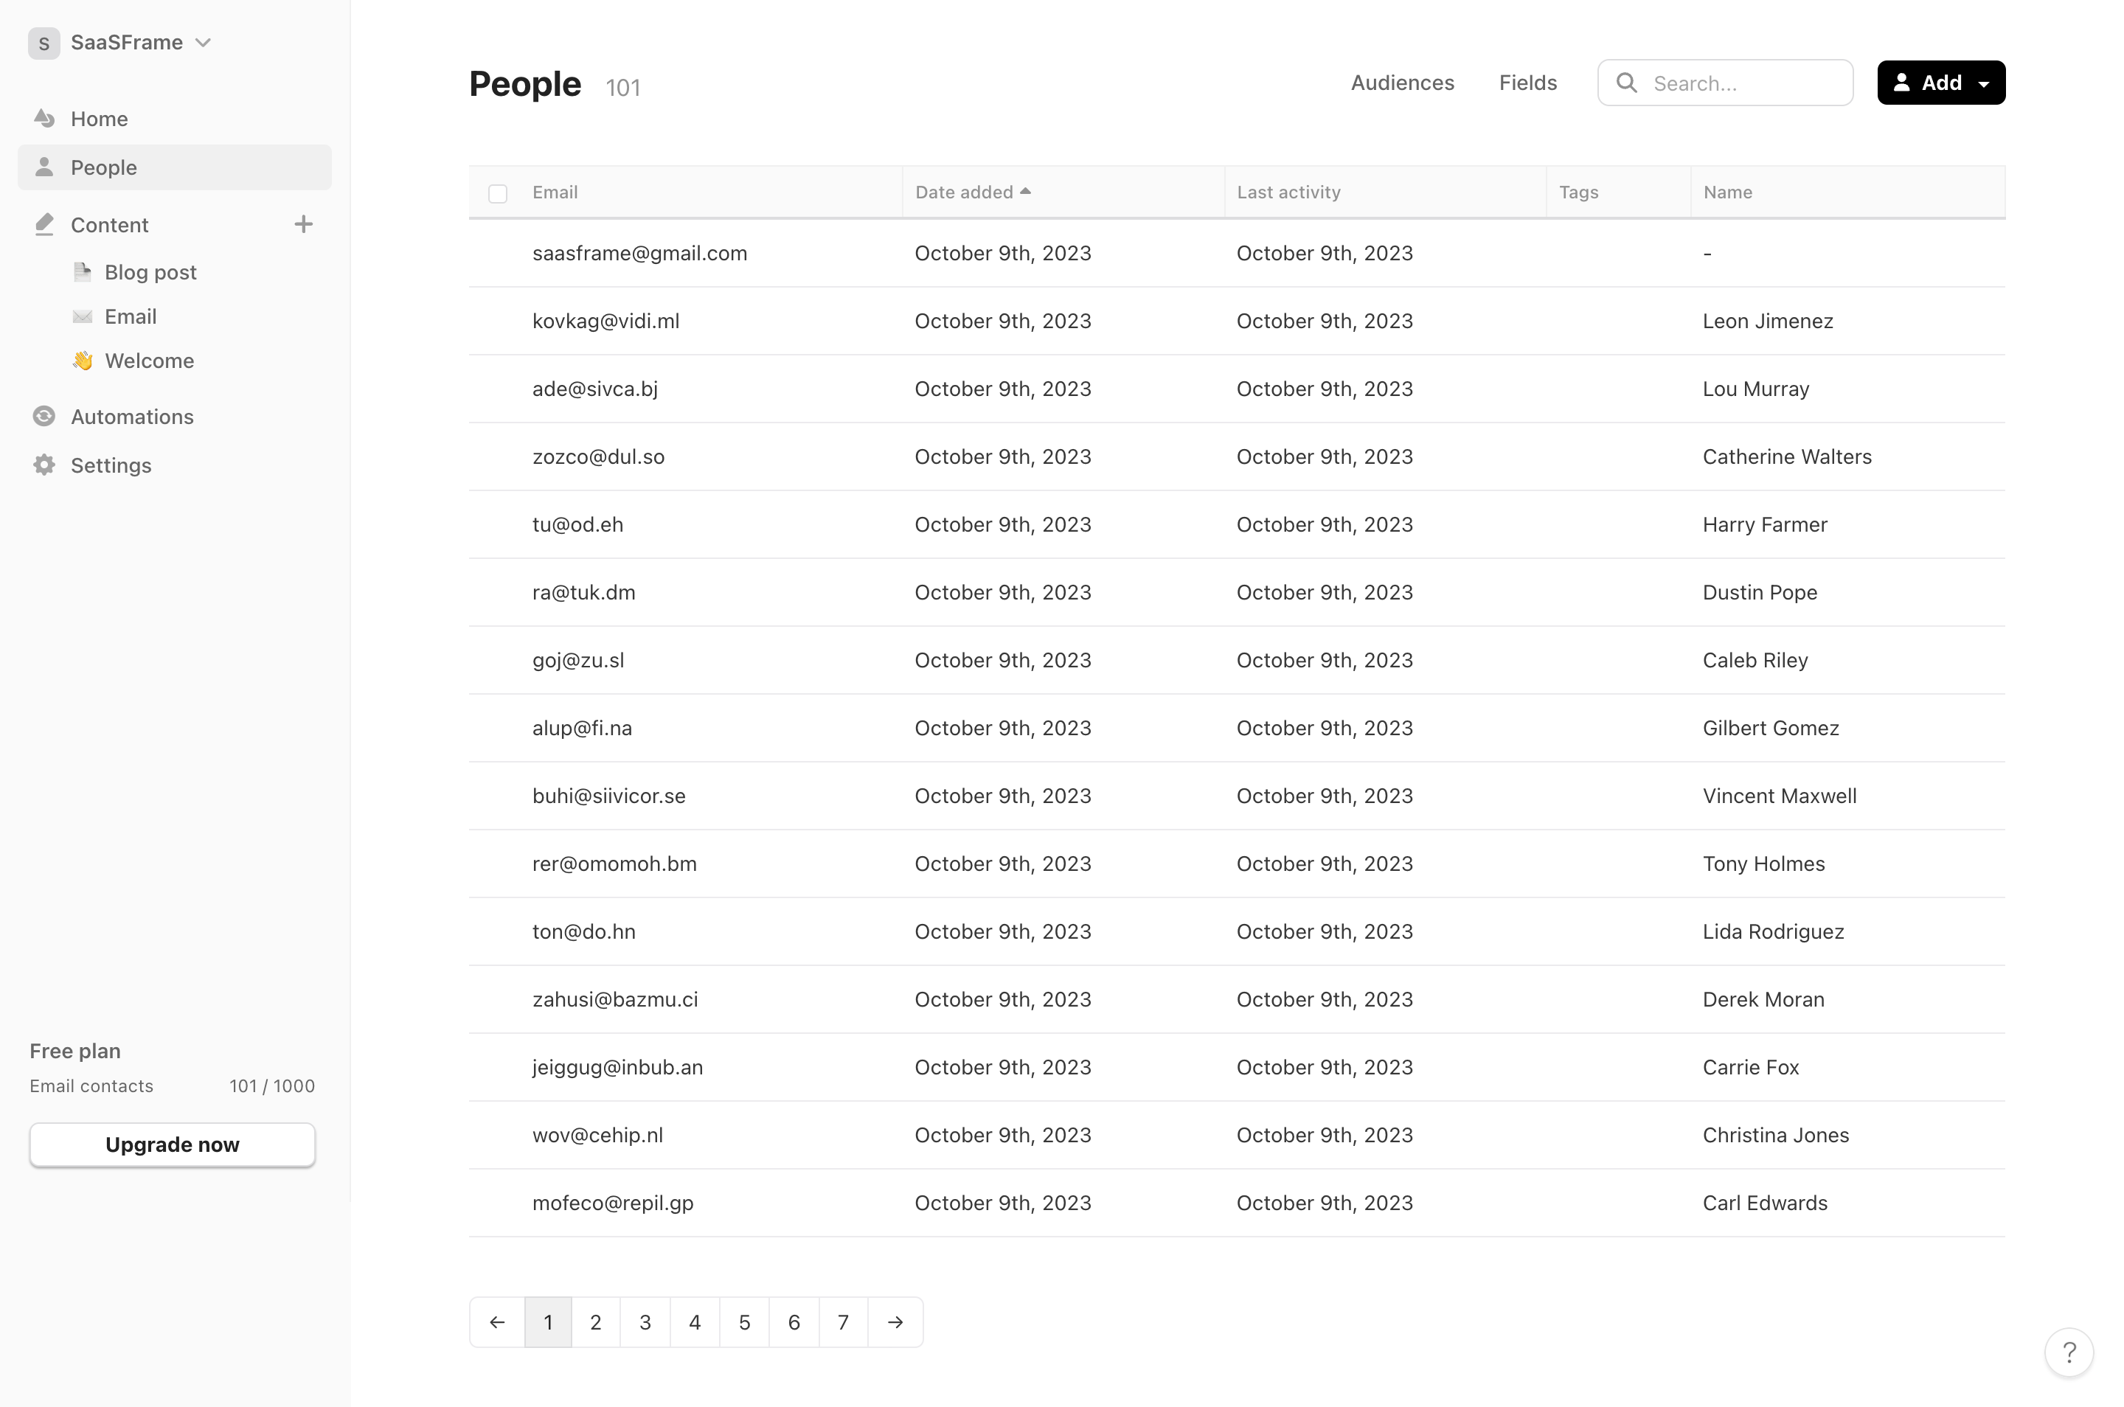Open the Fields tab
Screen dimensions: 2124x1407
pyautogui.click(x=1527, y=83)
